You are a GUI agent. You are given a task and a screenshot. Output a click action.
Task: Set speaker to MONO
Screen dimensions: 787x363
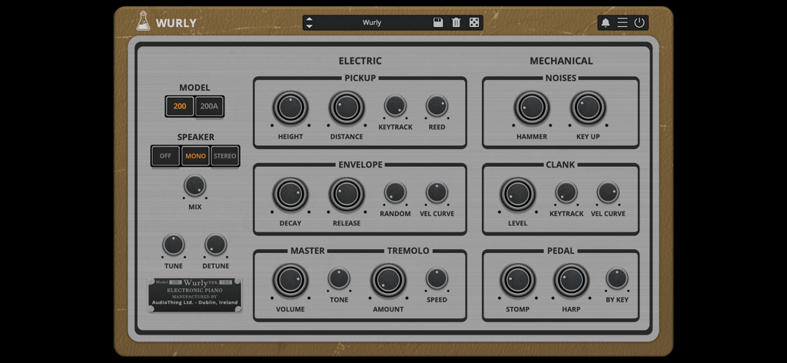tap(195, 156)
